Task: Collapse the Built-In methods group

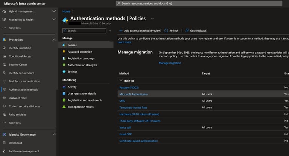Action: [x=121, y=80]
